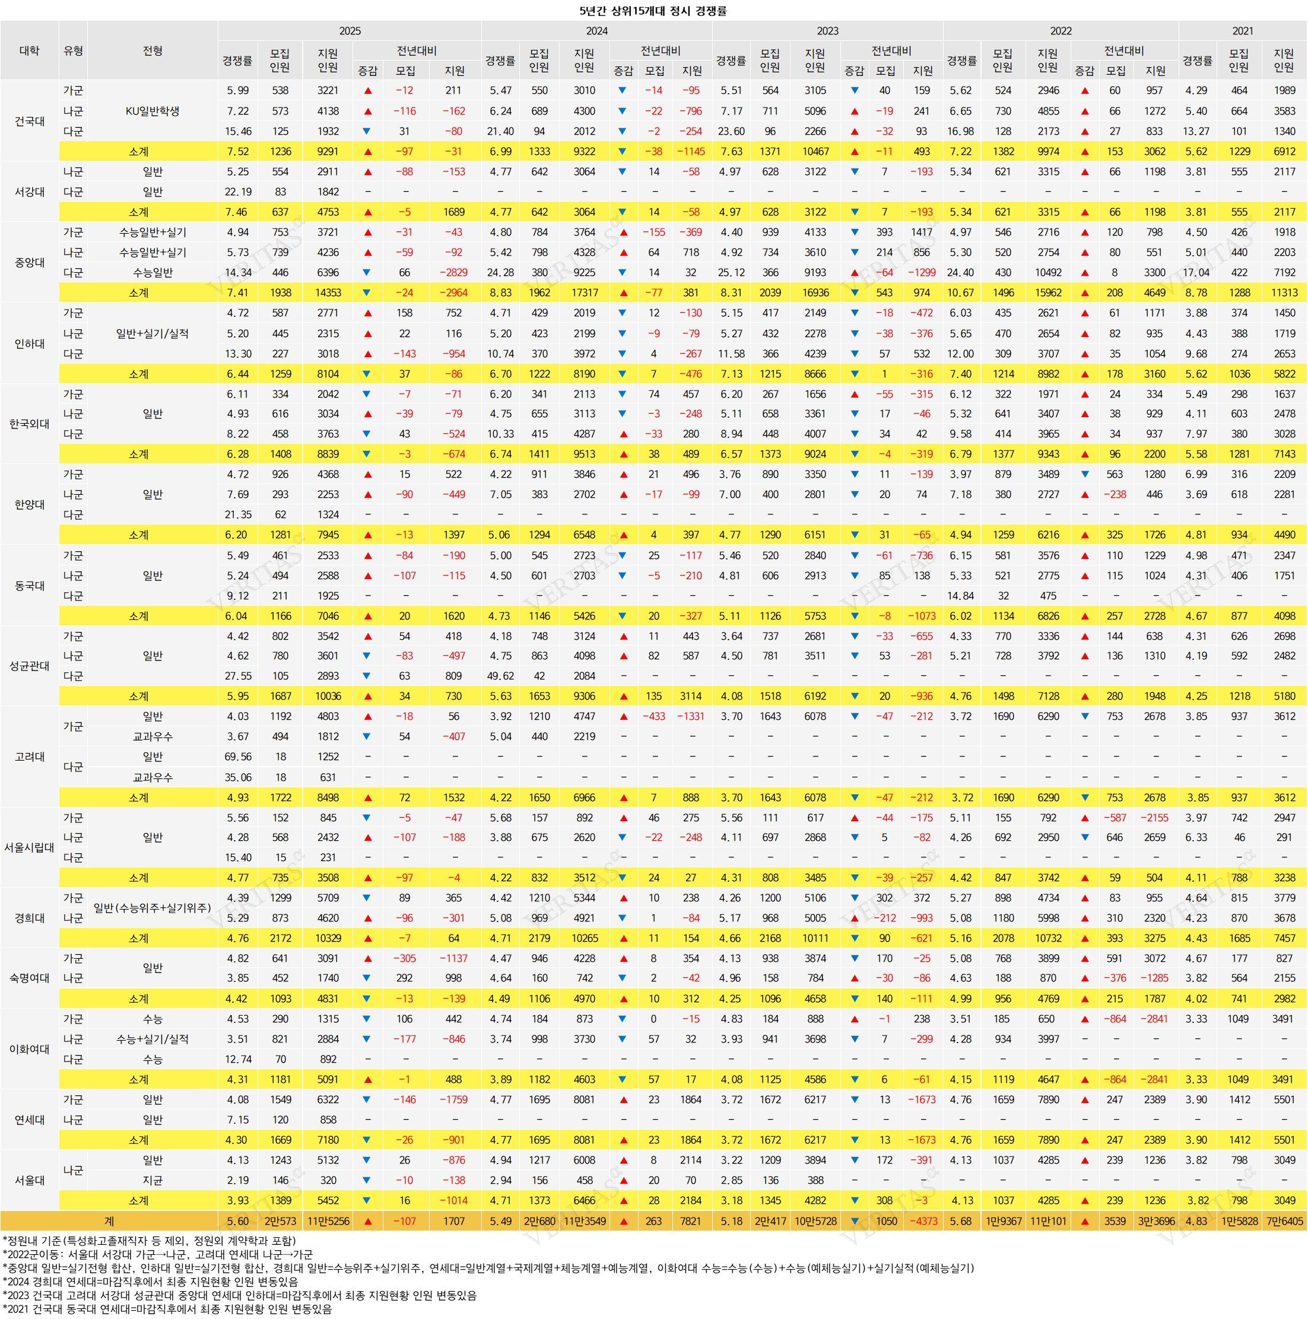Click the 수능+실기/실적 cell for 이화여대
The image size is (1308, 1319).
click(x=153, y=1039)
